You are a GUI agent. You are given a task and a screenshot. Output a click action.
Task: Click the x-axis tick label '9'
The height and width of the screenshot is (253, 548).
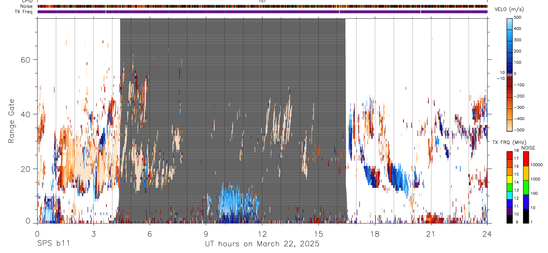[x=206, y=233]
